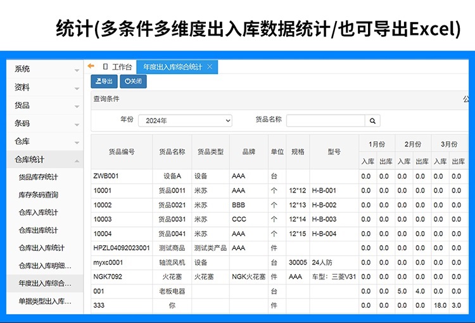Collapse the 仓库统计 sidebar menu
The width and height of the screenshot is (475, 323).
click(x=45, y=160)
